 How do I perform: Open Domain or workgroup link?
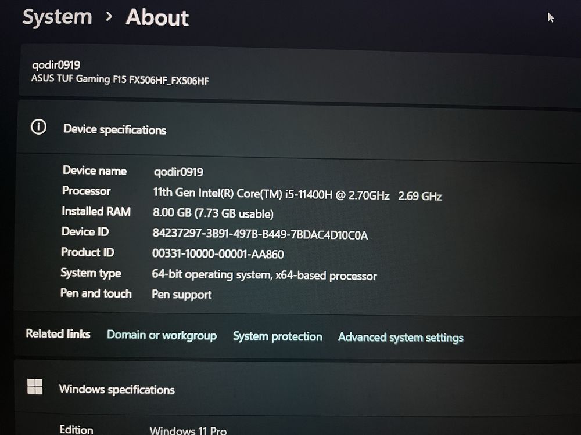point(162,335)
